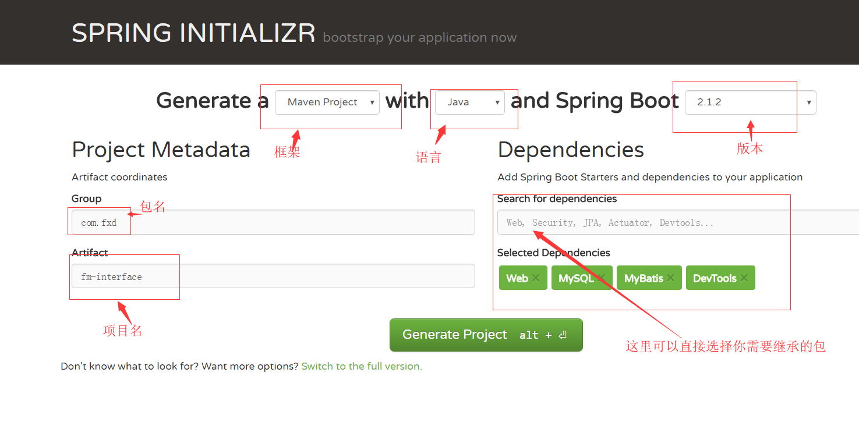Click the bootstrap your application now tagline
The height and width of the screenshot is (436, 859).
coord(419,38)
